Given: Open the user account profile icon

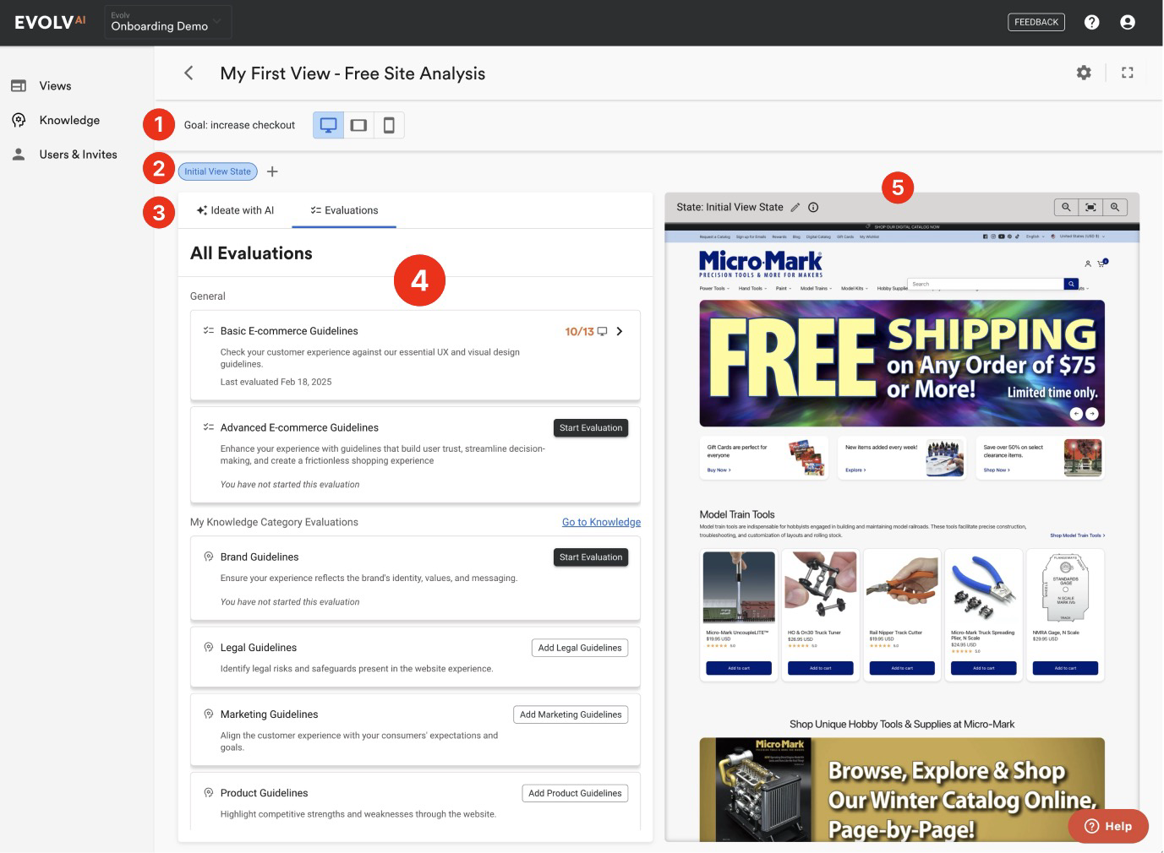Looking at the screenshot, I should point(1128,22).
